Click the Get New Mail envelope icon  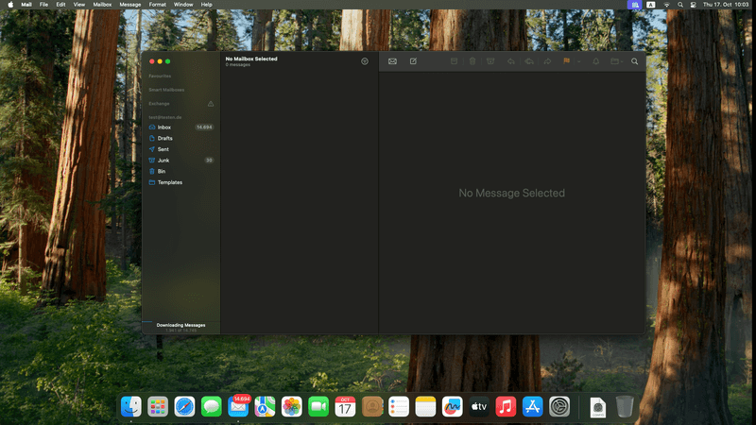(x=392, y=61)
